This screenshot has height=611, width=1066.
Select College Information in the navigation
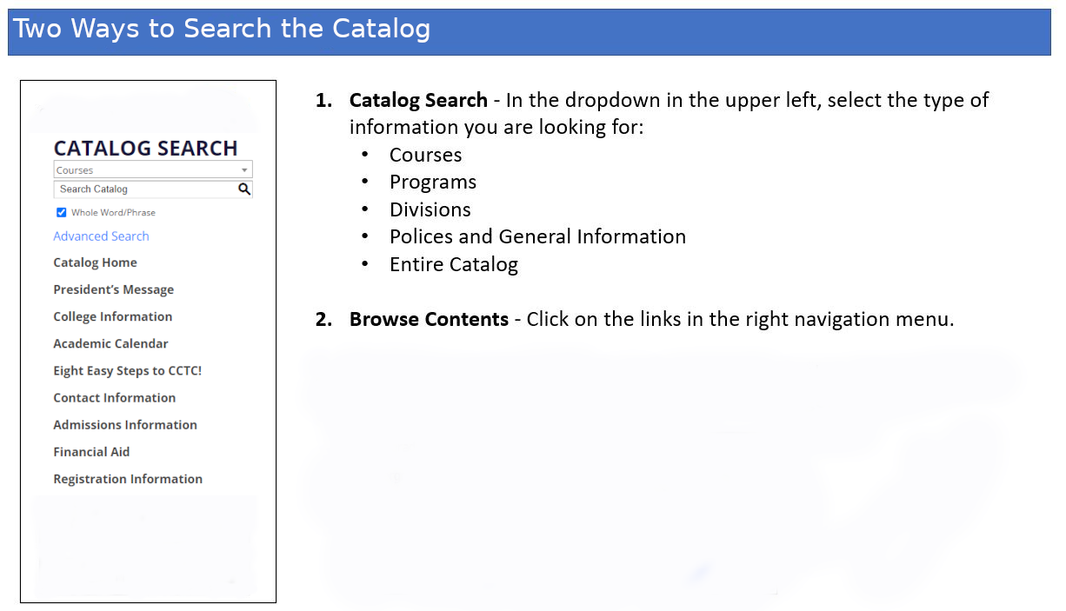(x=112, y=316)
